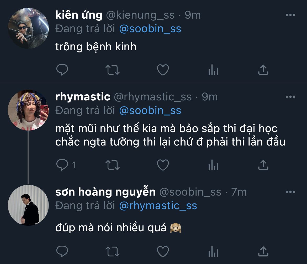View analytics for kiên ứng's tweet
This screenshot has height=264, width=307.
(x=213, y=70)
